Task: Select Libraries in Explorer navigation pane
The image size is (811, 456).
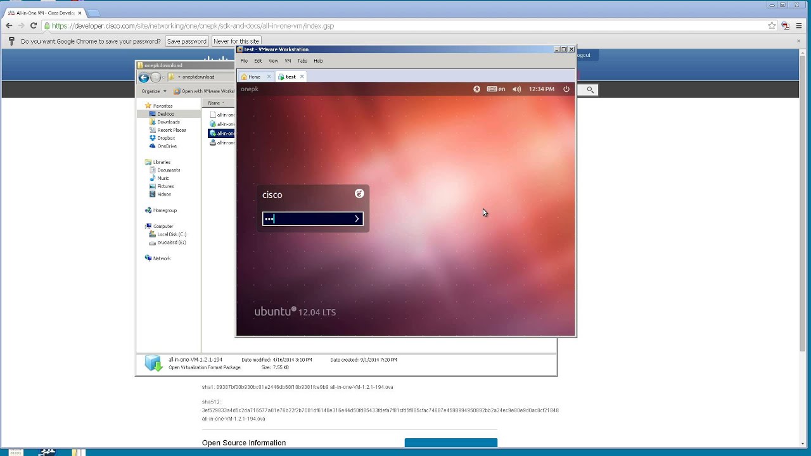Action: click(x=161, y=162)
